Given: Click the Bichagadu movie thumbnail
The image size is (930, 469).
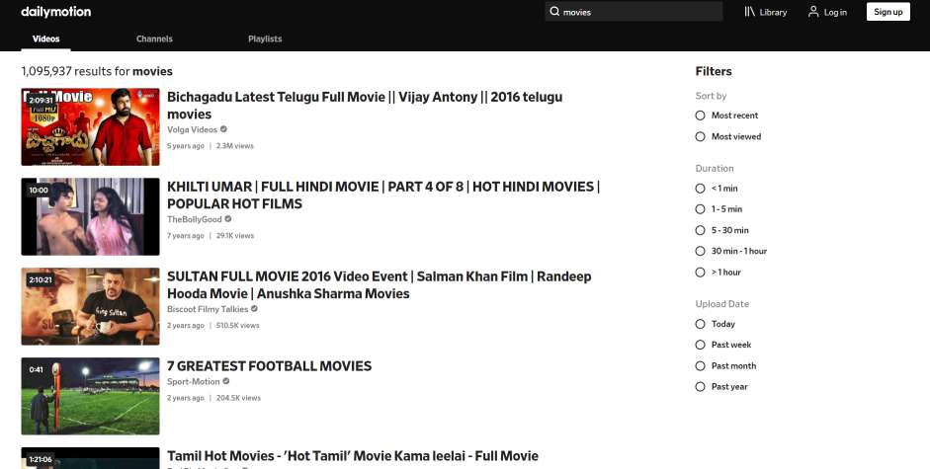Looking at the screenshot, I should click(x=90, y=127).
